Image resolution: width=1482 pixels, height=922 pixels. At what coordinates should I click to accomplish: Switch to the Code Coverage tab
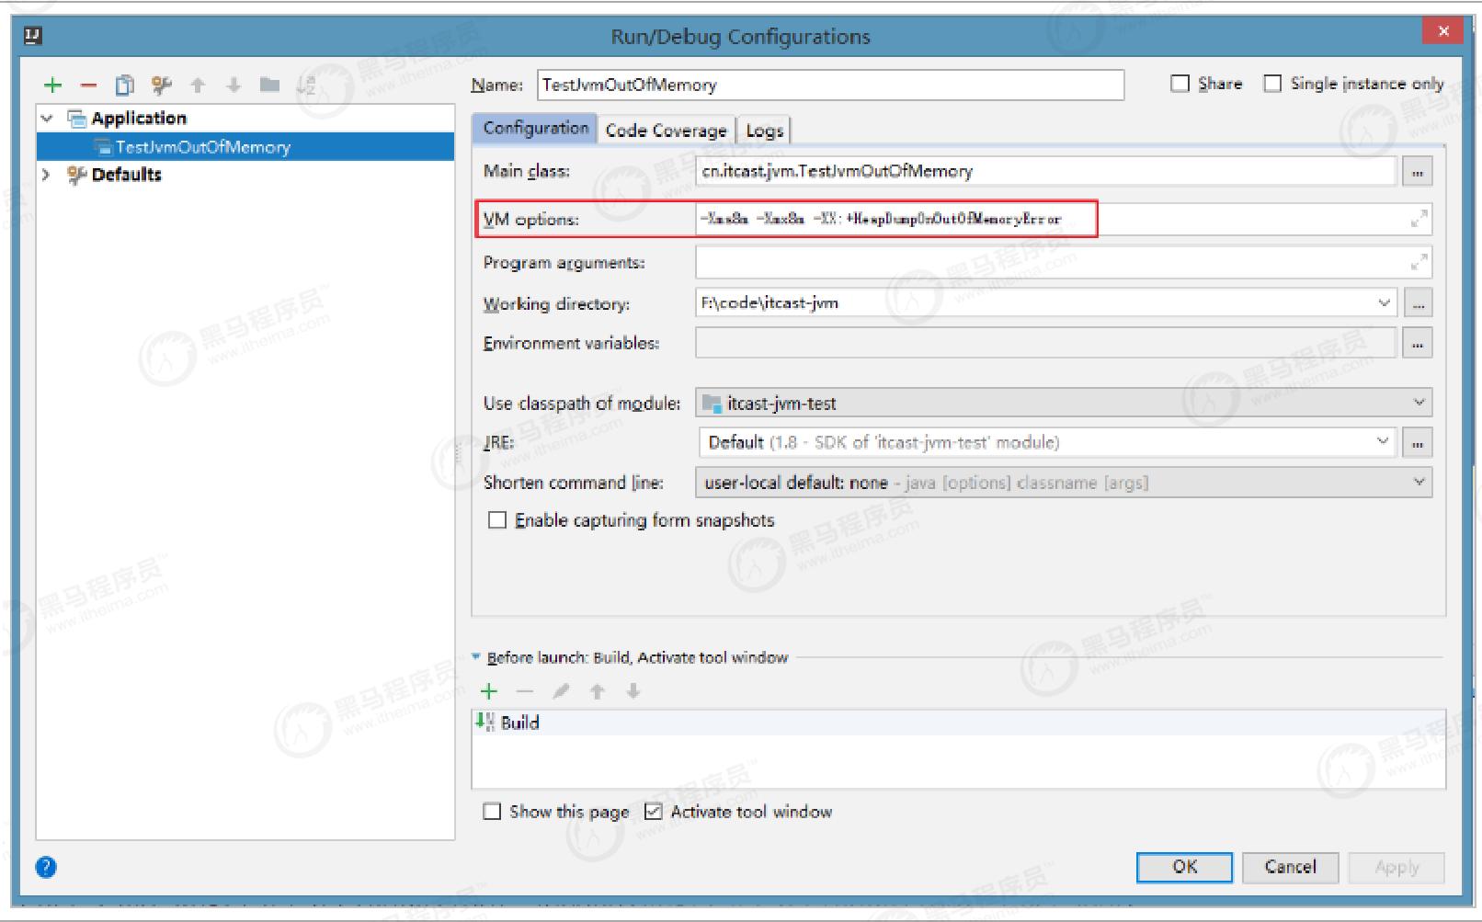point(666,131)
